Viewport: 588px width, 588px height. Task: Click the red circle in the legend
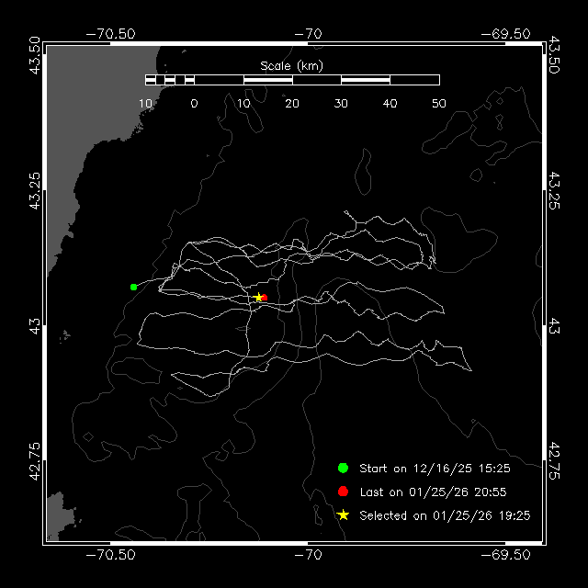343,492
